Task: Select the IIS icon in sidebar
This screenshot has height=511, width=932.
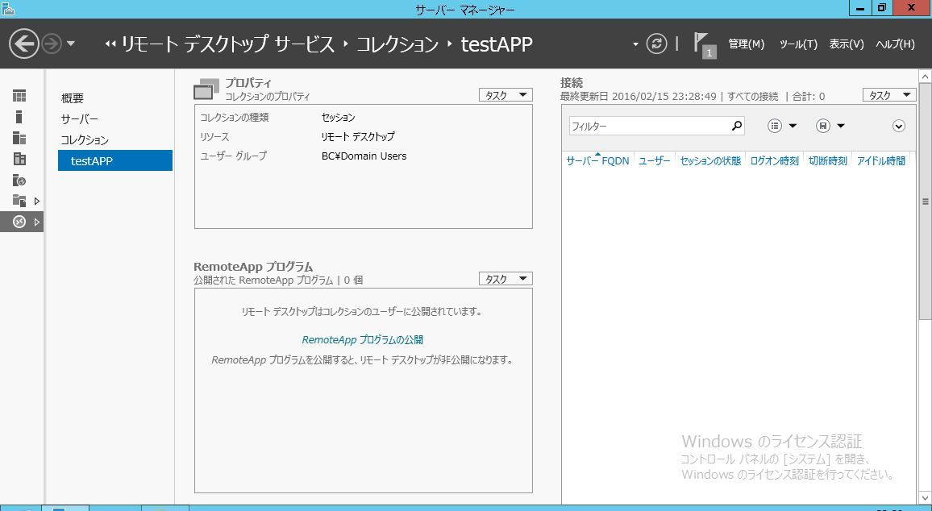Action: pos(19,180)
